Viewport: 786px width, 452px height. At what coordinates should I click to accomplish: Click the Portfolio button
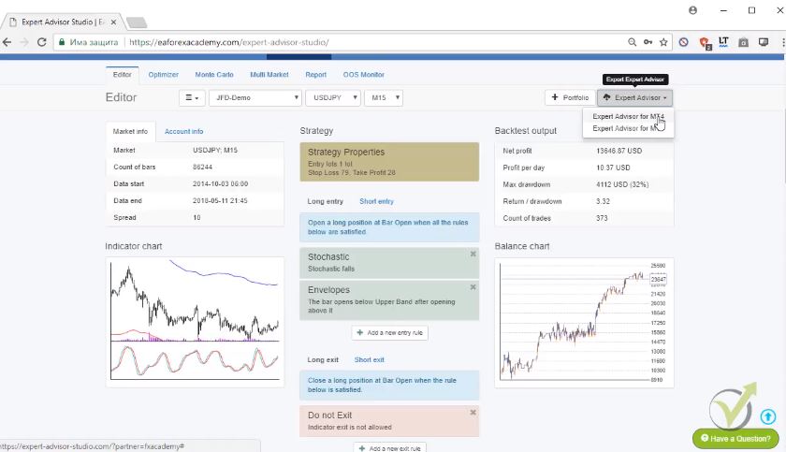click(570, 97)
